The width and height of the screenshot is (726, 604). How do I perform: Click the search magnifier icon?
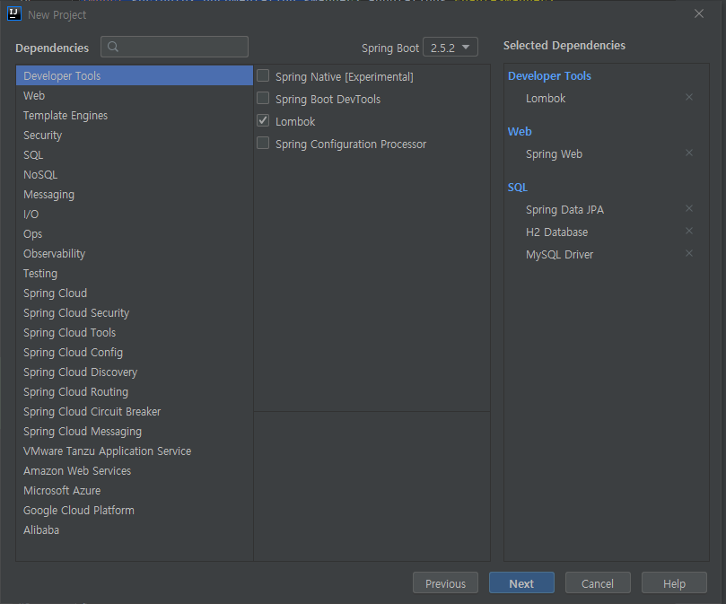click(x=113, y=47)
